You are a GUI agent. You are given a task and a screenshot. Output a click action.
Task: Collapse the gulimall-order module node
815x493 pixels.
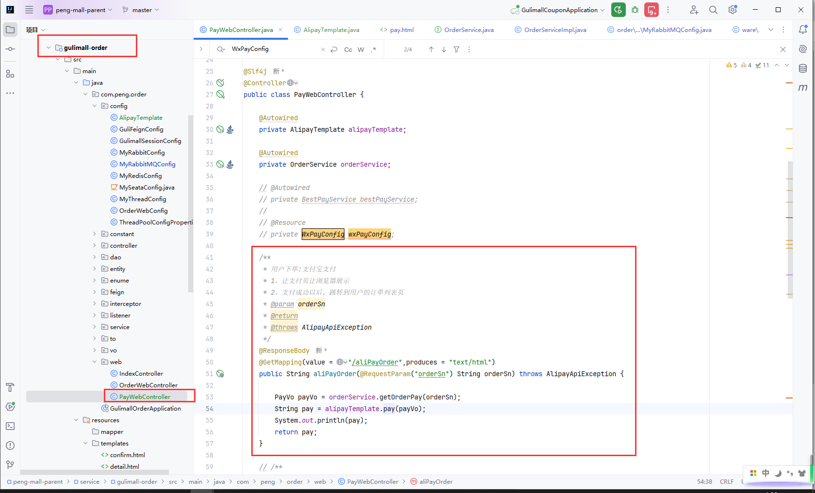click(x=49, y=48)
